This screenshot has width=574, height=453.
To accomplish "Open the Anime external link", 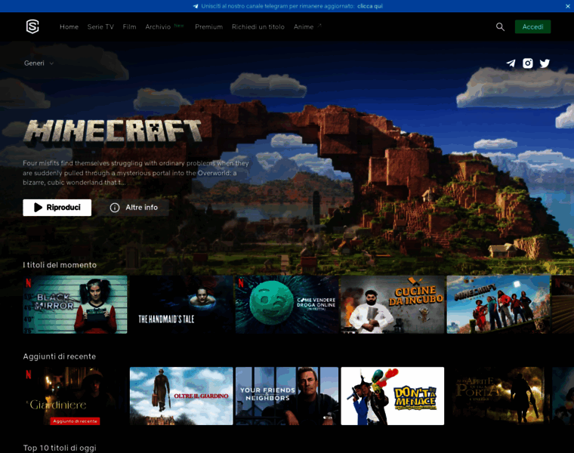I will tap(307, 26).
